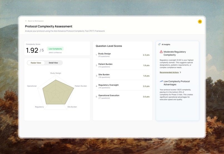Switch to Radar View tab
Viewport: 224px width, 154px height.
(36, 63)
